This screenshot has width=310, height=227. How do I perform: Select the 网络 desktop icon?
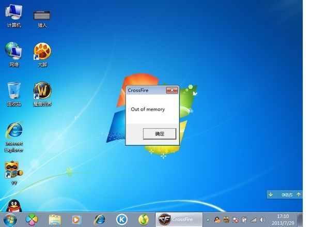[14, 54]
